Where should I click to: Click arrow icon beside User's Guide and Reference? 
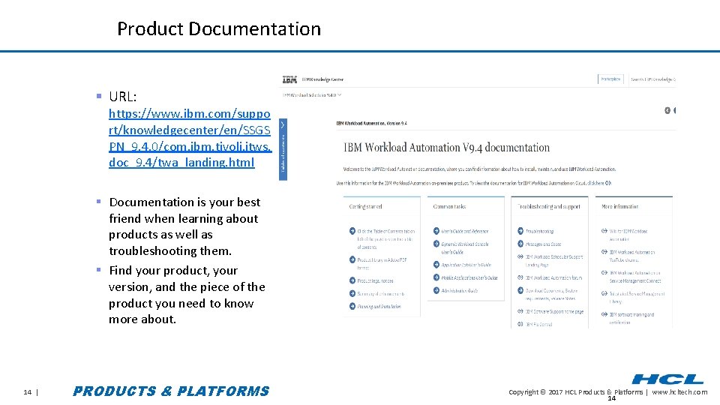coord(436,231)
